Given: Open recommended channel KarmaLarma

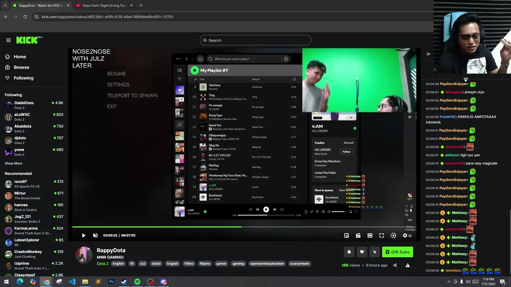Looking at the screenshot, I should coord(34,230).
